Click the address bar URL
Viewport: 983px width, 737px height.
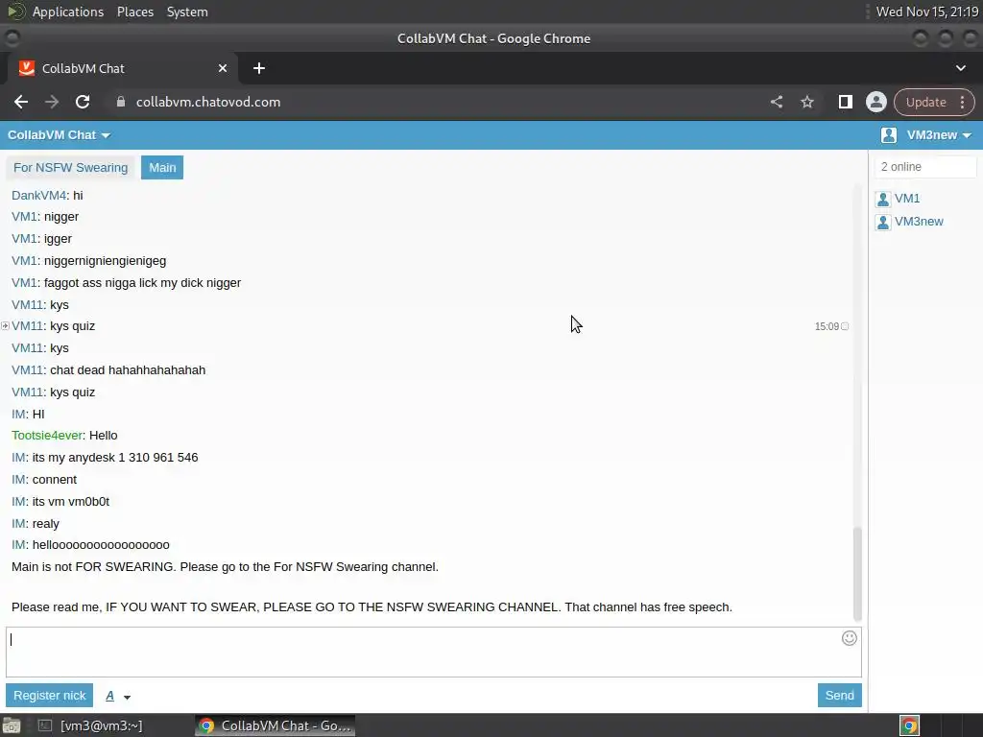click(208, 102)
